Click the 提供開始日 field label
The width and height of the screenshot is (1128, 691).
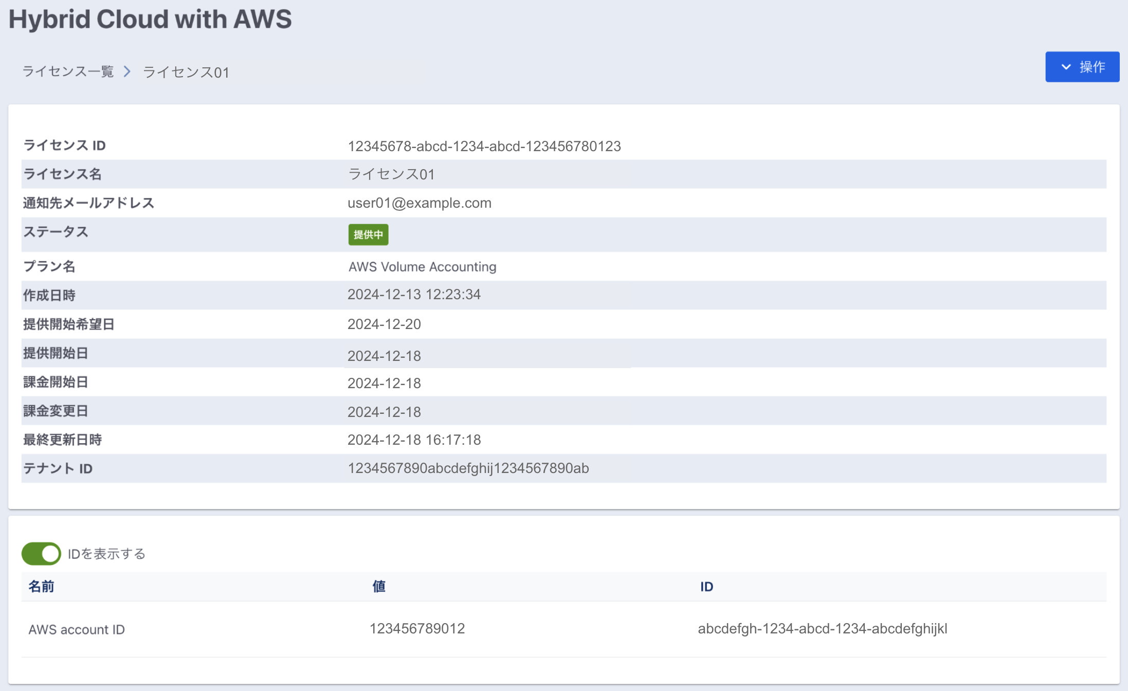(56, 353)
